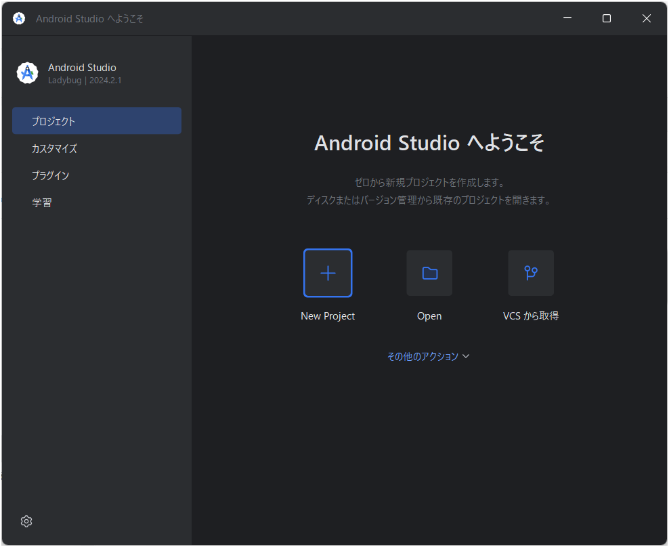Get a project from version control
669x547 pixels.
click(531, 284)
